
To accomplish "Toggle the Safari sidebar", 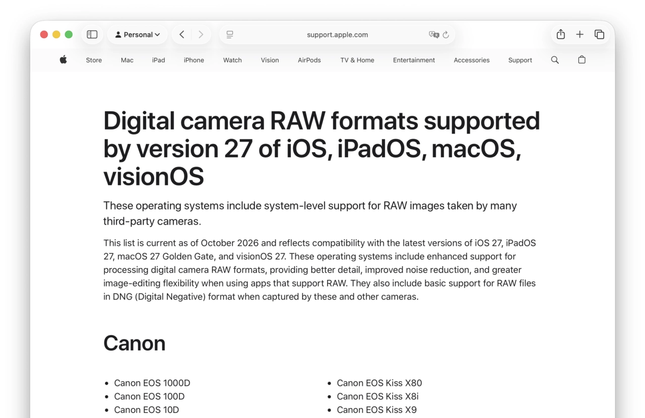I will click(92, 35).
